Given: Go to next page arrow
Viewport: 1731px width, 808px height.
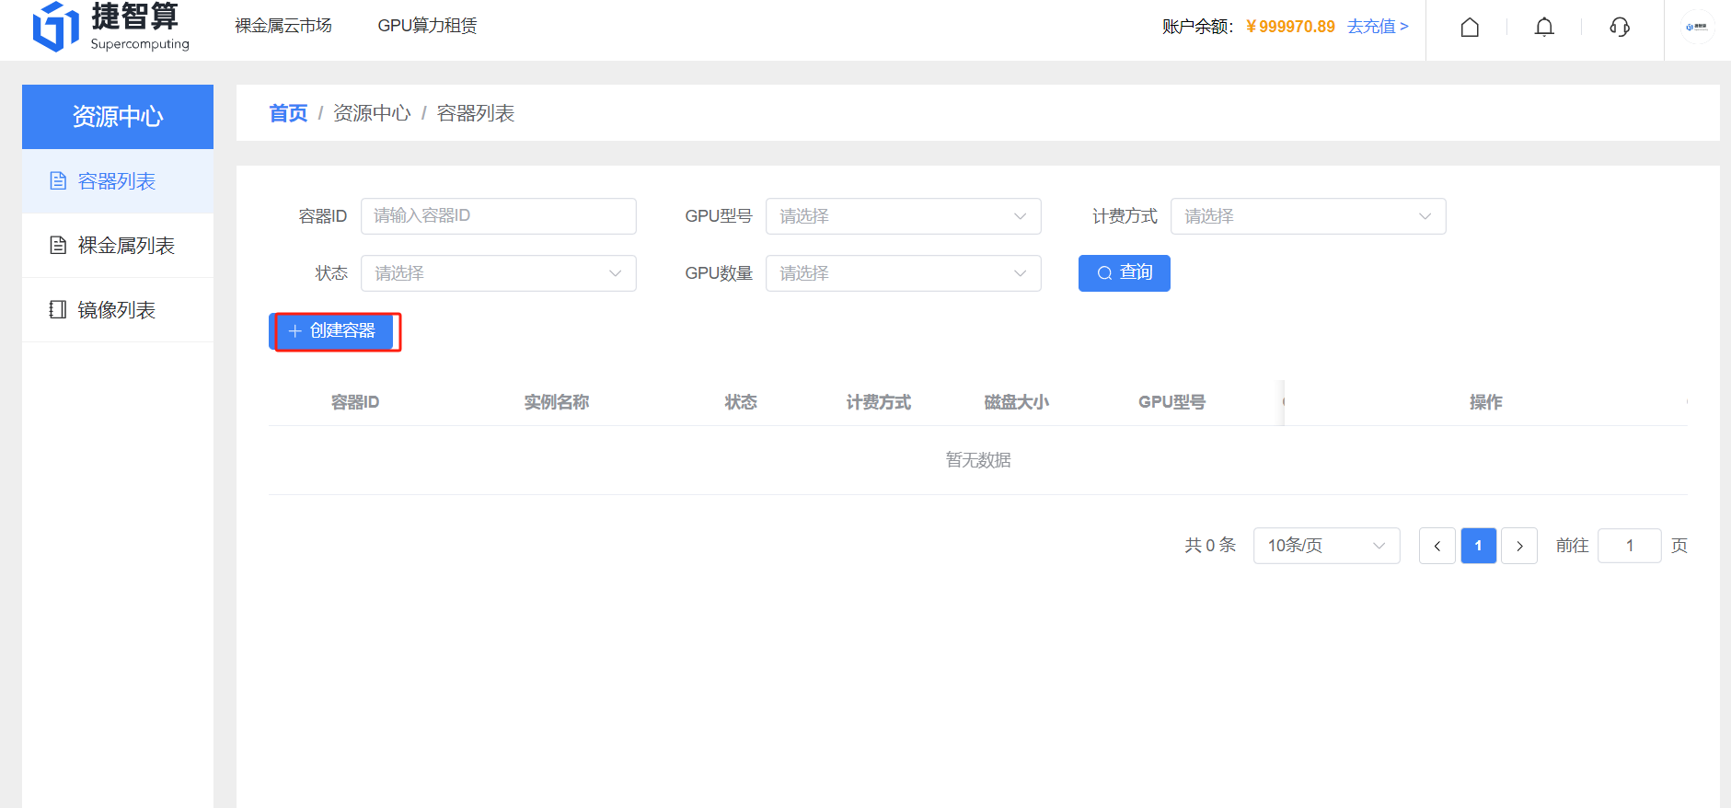Looking at the screenshot, I should coord(1519,546).
